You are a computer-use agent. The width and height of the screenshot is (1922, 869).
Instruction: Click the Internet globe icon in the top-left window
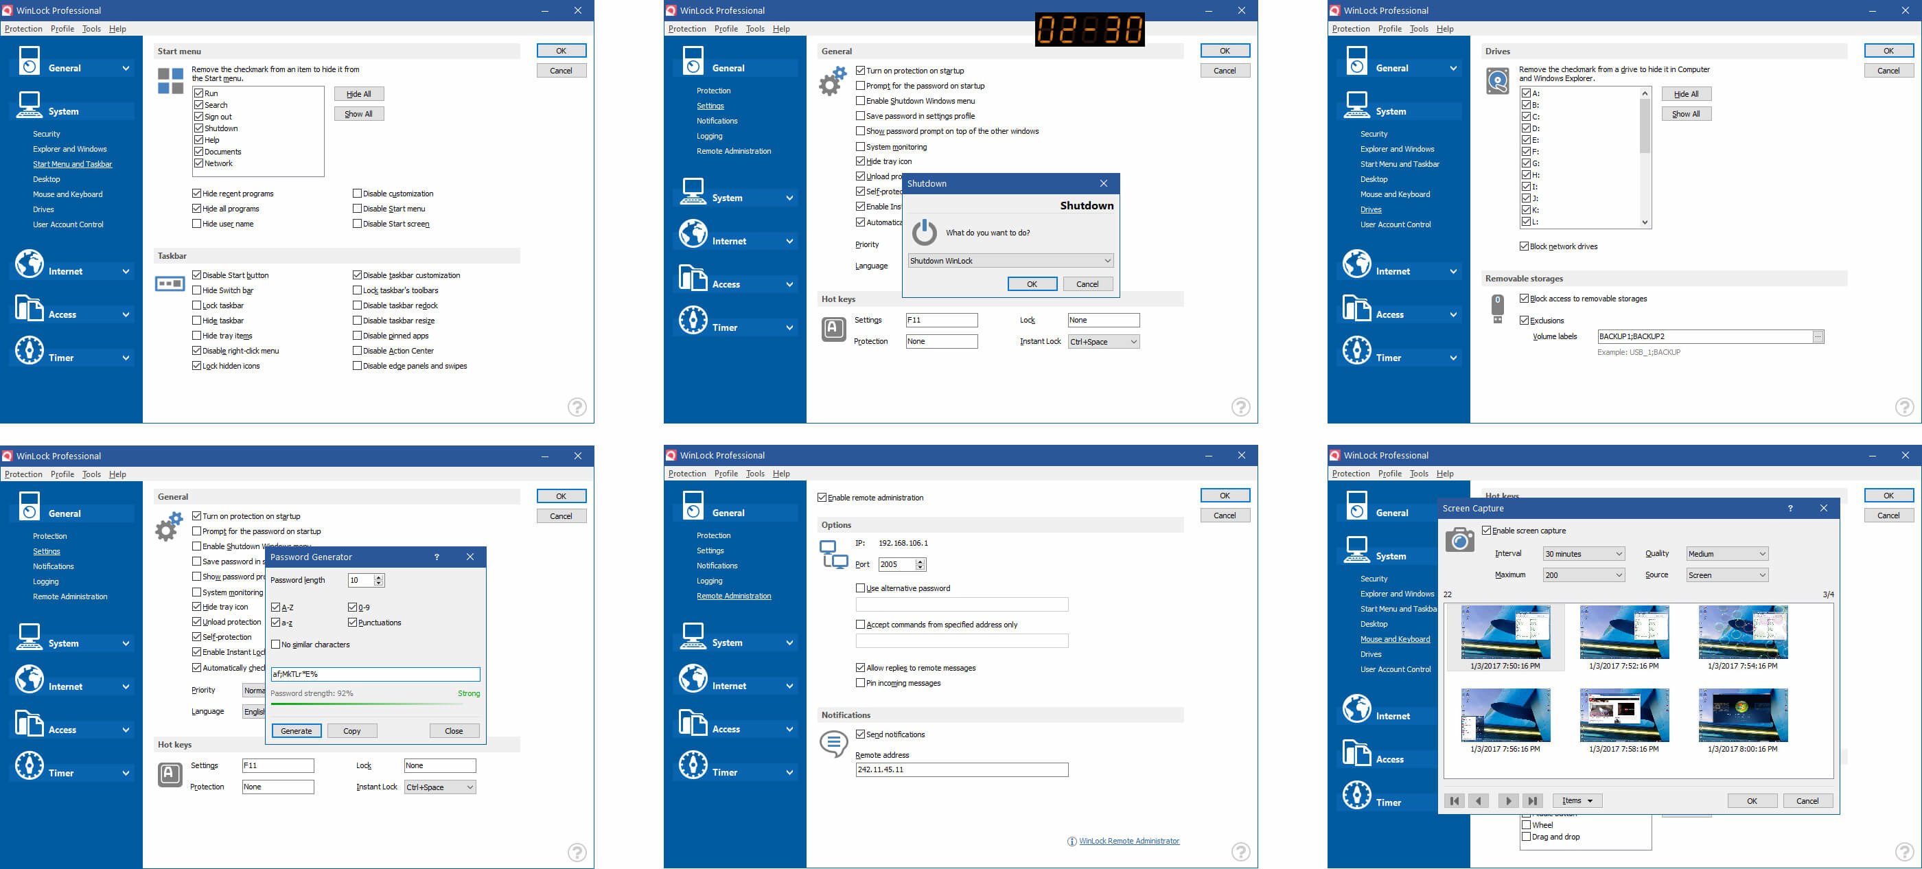click(x=29, y=264)
